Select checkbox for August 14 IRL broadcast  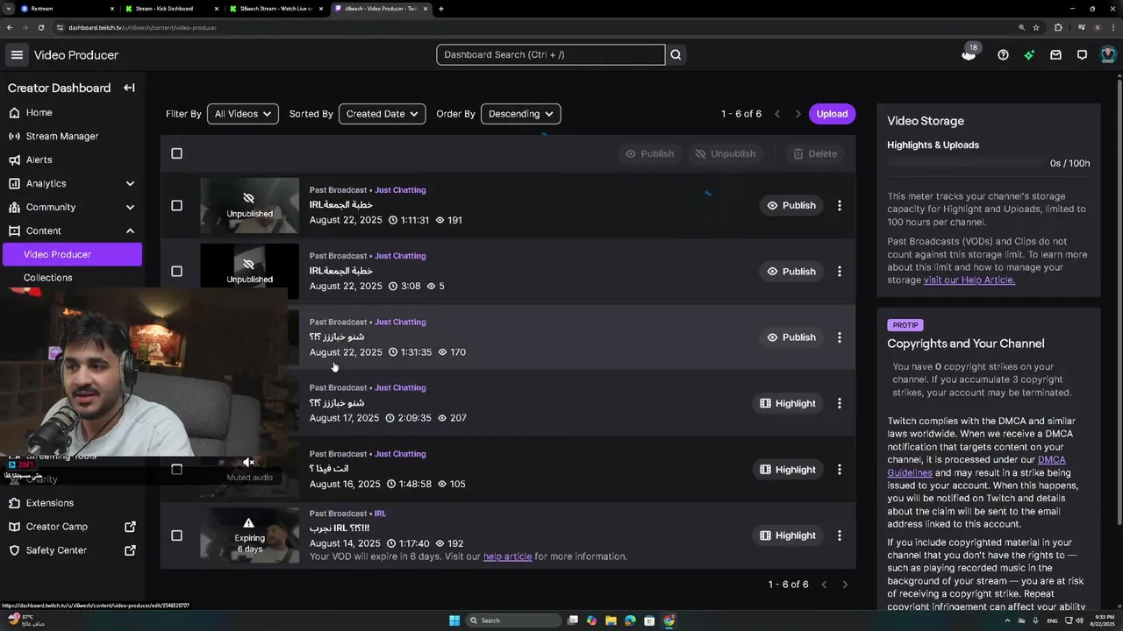pyautogui.click(x=176, y=535)
